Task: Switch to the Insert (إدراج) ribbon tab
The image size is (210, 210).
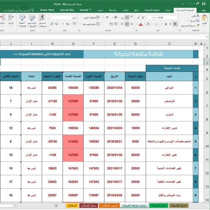Action: pyautogui.click(x=168, y=10)
